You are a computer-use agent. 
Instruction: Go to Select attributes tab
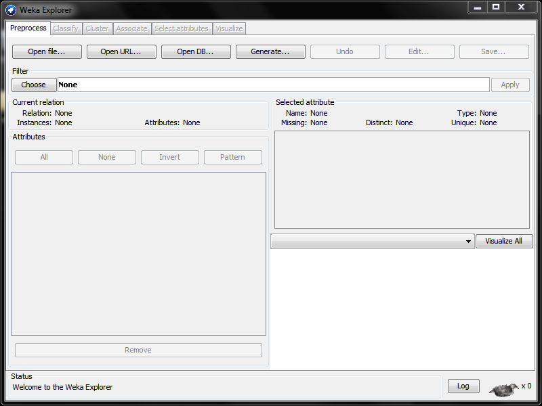click(182, 28)
